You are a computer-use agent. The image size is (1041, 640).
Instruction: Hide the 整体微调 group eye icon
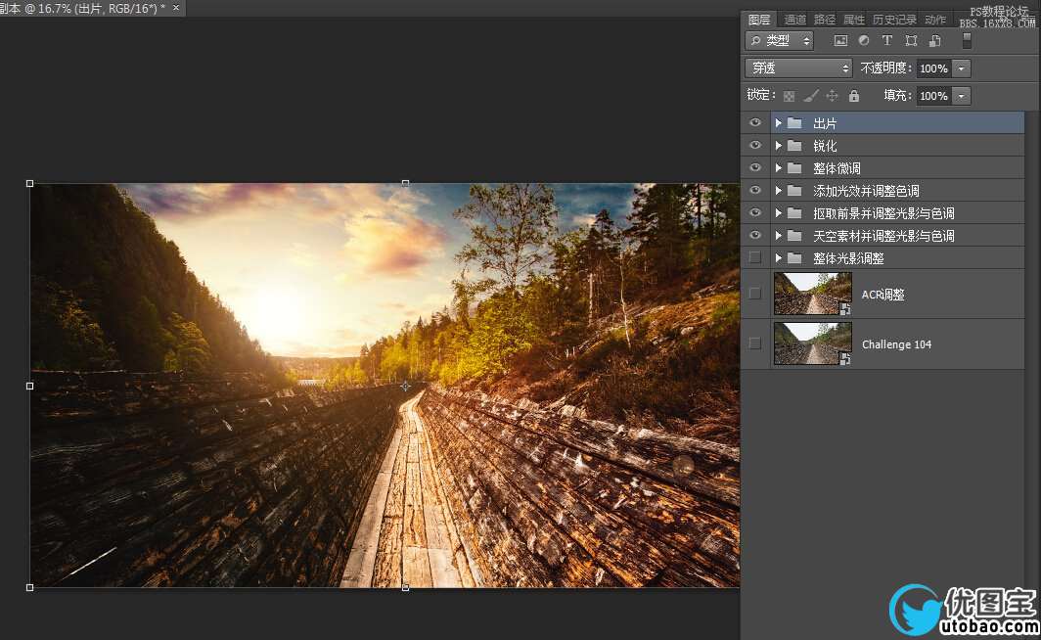(755, 168)
